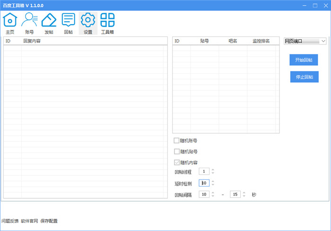
Task: Click the 延时检测 input field
Action: (x=204, y=183)
